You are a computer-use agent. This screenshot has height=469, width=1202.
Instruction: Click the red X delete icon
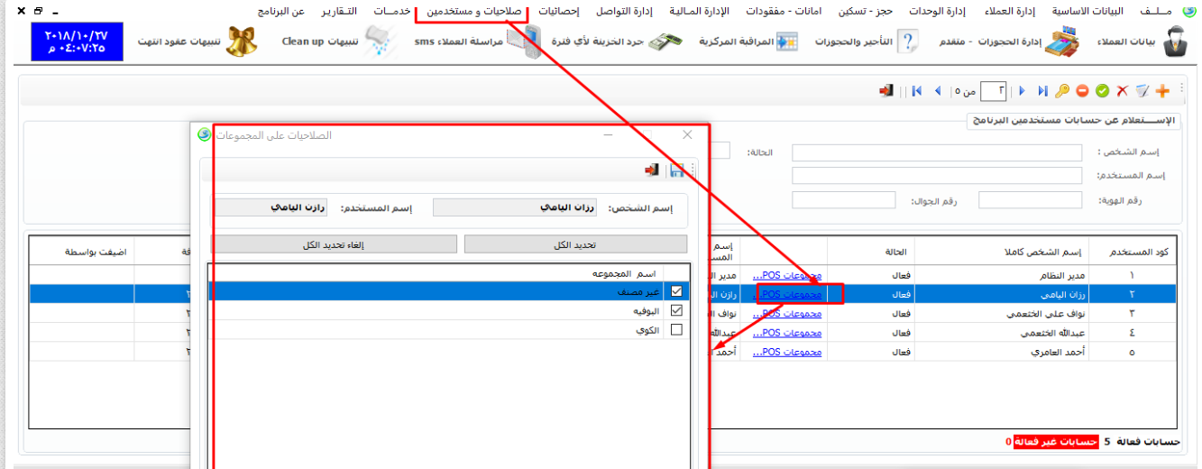point(1123,91)
